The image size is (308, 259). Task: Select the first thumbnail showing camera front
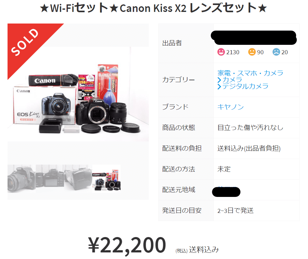pyautogui.click(x=22, y=178)
